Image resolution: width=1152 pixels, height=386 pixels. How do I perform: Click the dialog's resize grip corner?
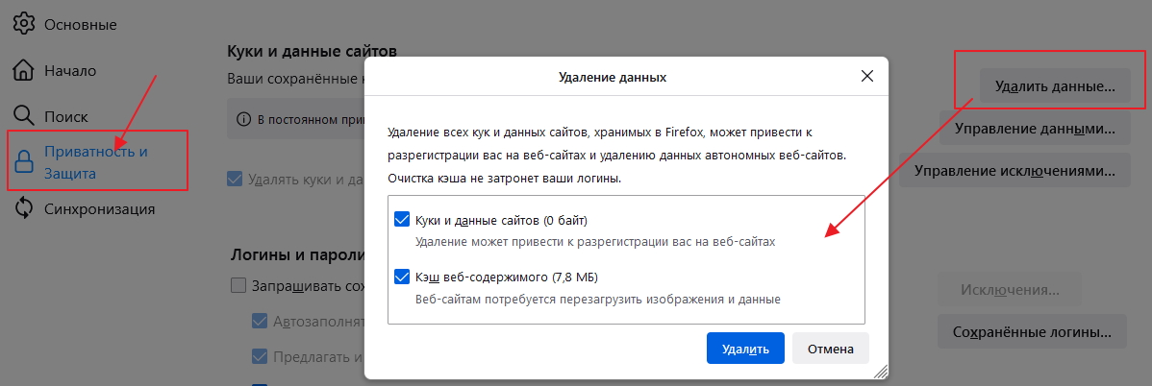click(879, 371)
